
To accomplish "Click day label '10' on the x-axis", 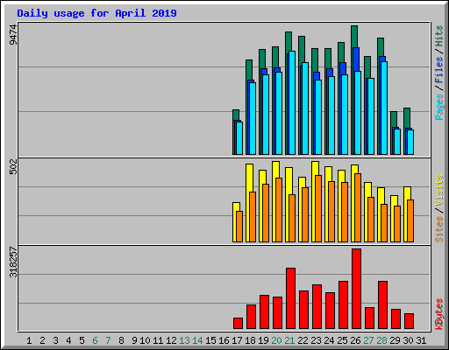I will coord(145,340).
